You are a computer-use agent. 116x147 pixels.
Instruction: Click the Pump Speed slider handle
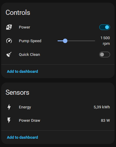[65, 41]
